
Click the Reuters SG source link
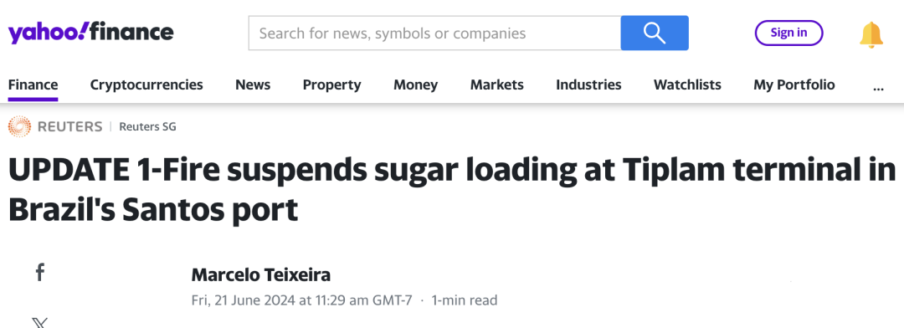tap(147, 126)
